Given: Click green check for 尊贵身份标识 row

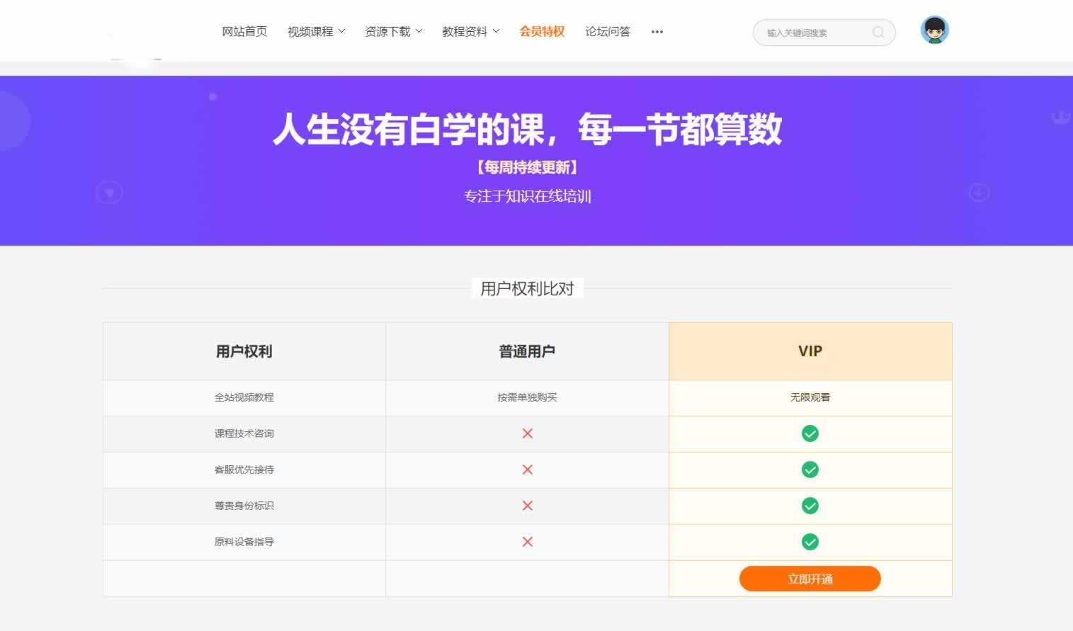Looking at the screenshot, I should (810, 506).
